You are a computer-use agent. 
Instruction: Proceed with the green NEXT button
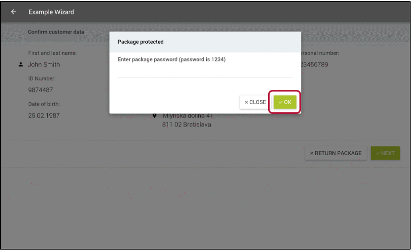click(x=385, y=153)
